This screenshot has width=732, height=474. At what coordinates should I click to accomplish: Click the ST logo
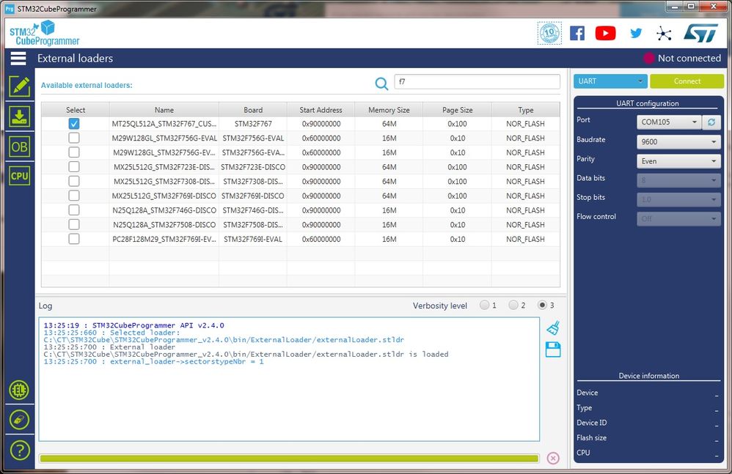click(700, 33)
